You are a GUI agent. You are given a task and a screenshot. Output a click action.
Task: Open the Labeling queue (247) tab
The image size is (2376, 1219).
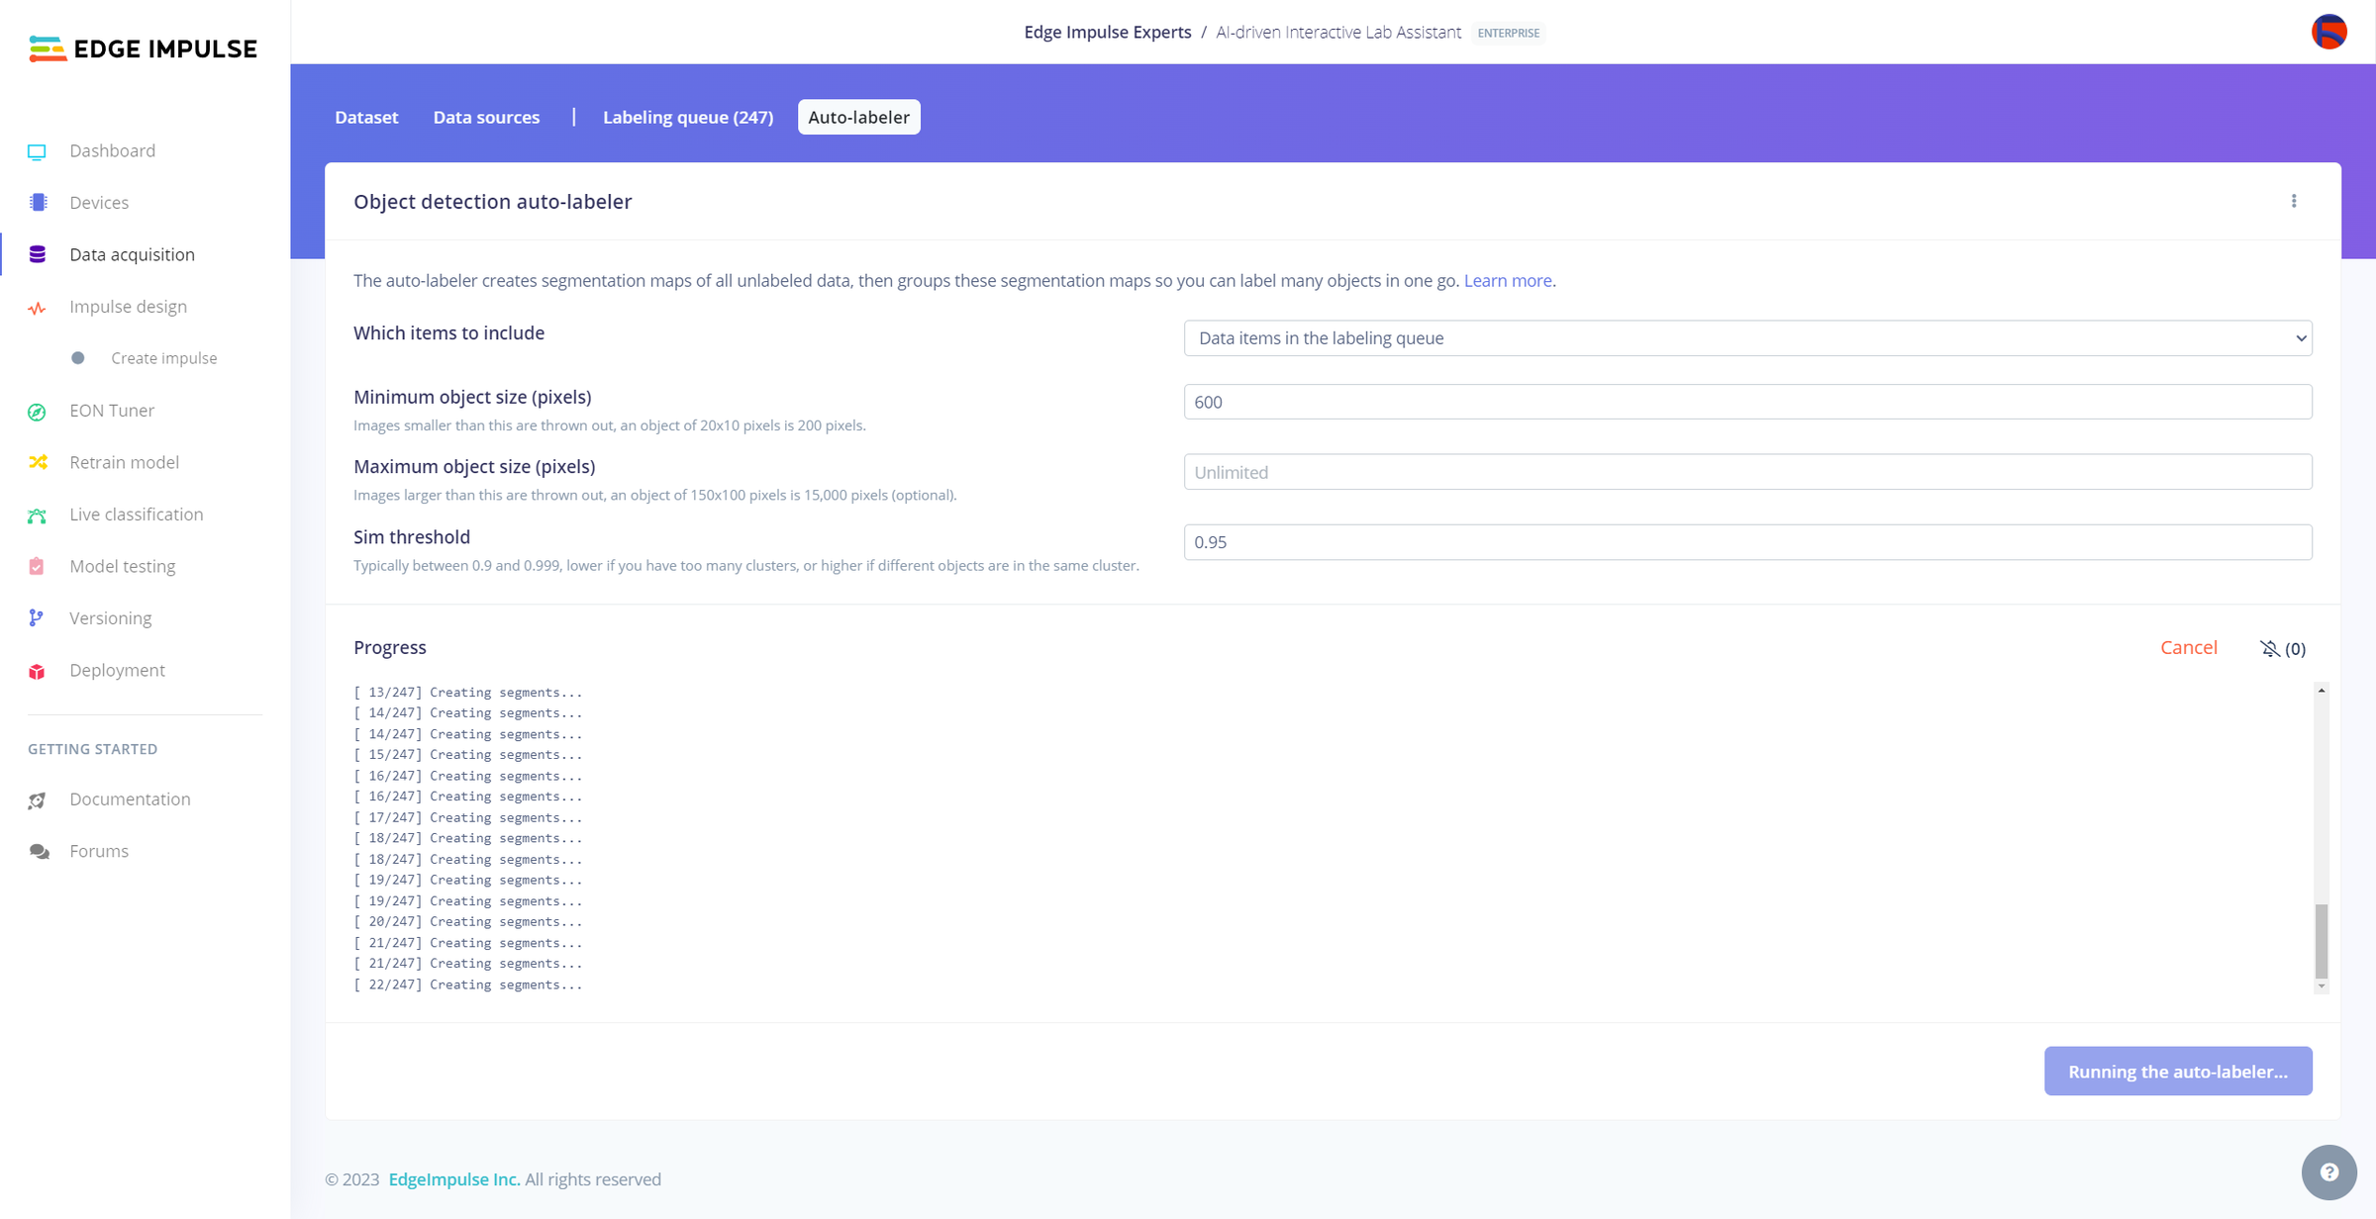coord(688,117)
